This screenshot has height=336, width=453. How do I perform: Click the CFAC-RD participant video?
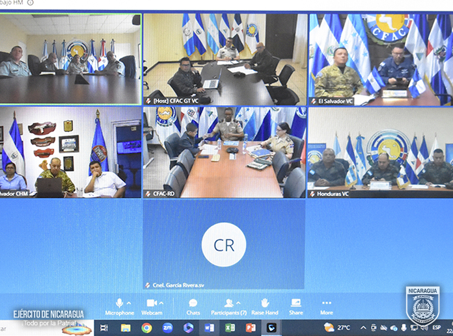(224, 152)
